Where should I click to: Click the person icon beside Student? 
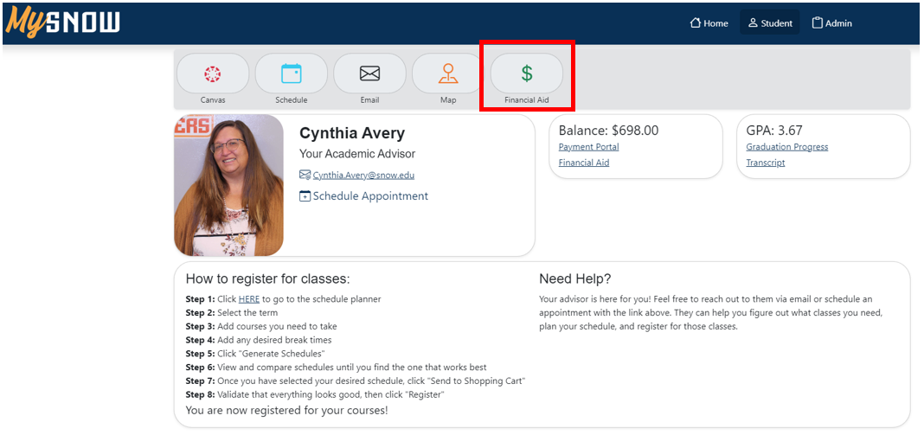point(753,23)
